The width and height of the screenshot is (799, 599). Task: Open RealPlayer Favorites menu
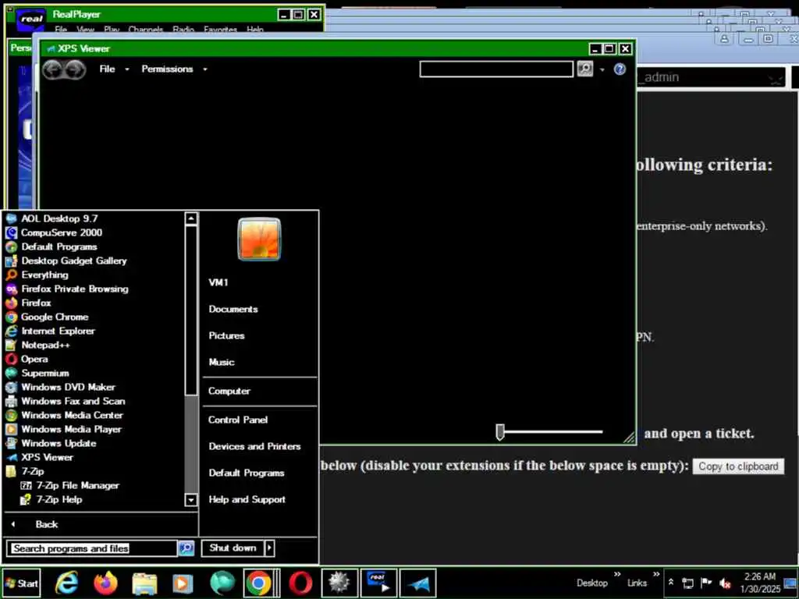(220, 30)
